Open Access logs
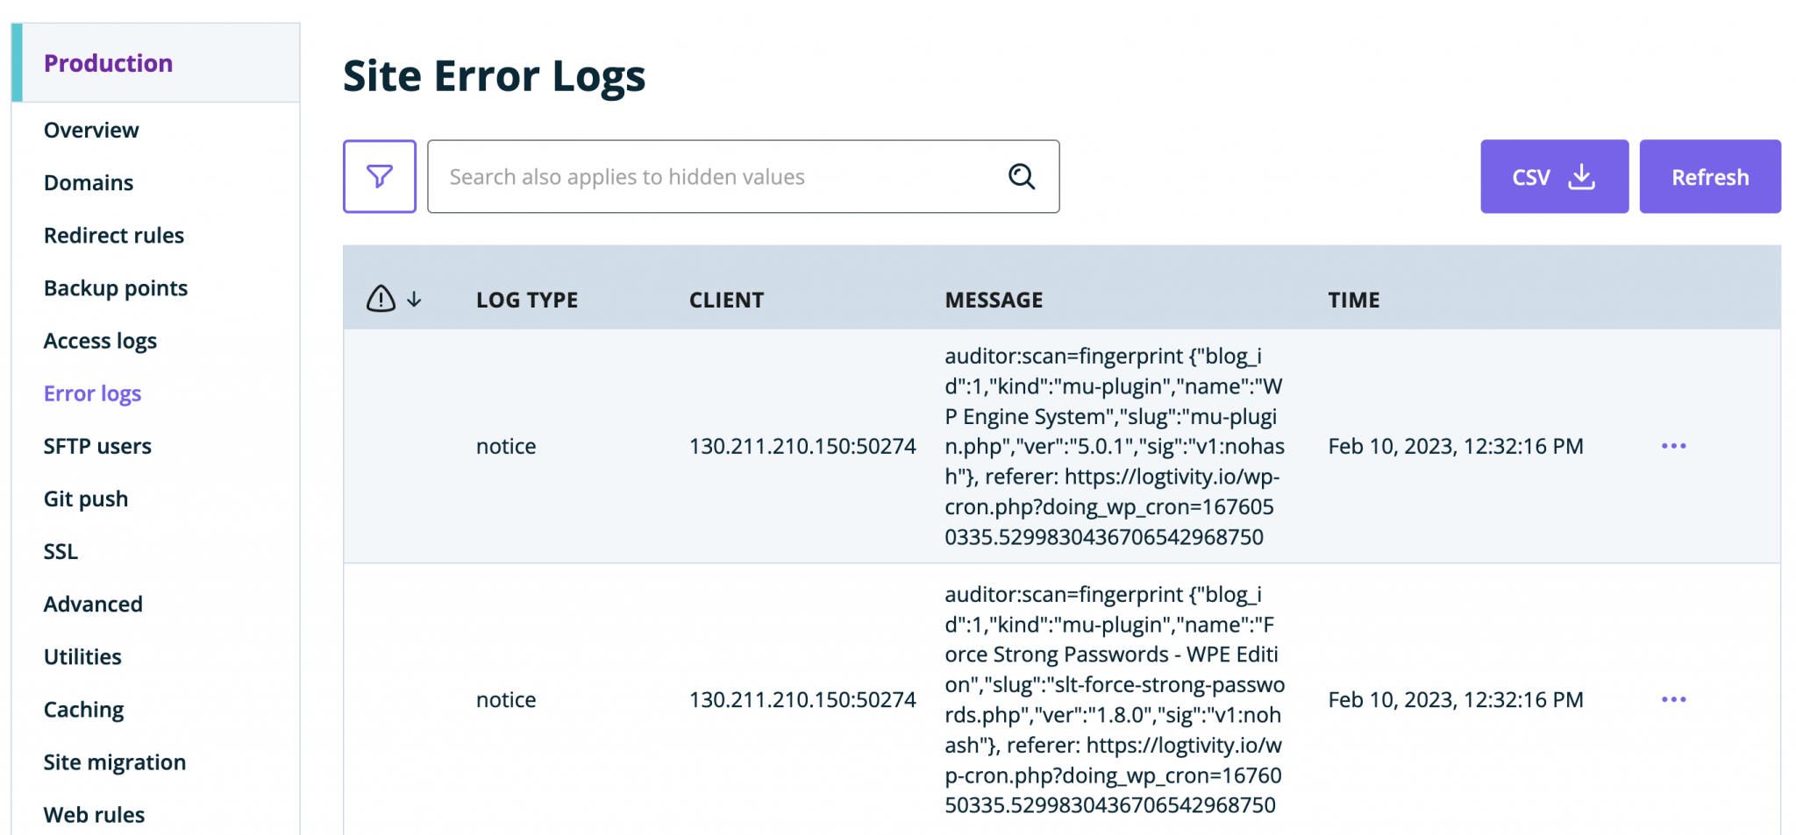1796x835 pixels. point(100,340)
